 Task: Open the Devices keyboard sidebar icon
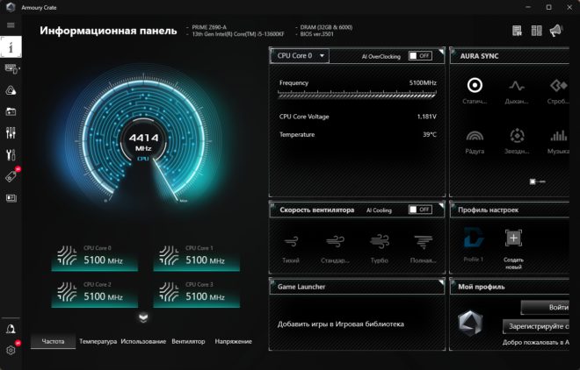click(11, 68)
